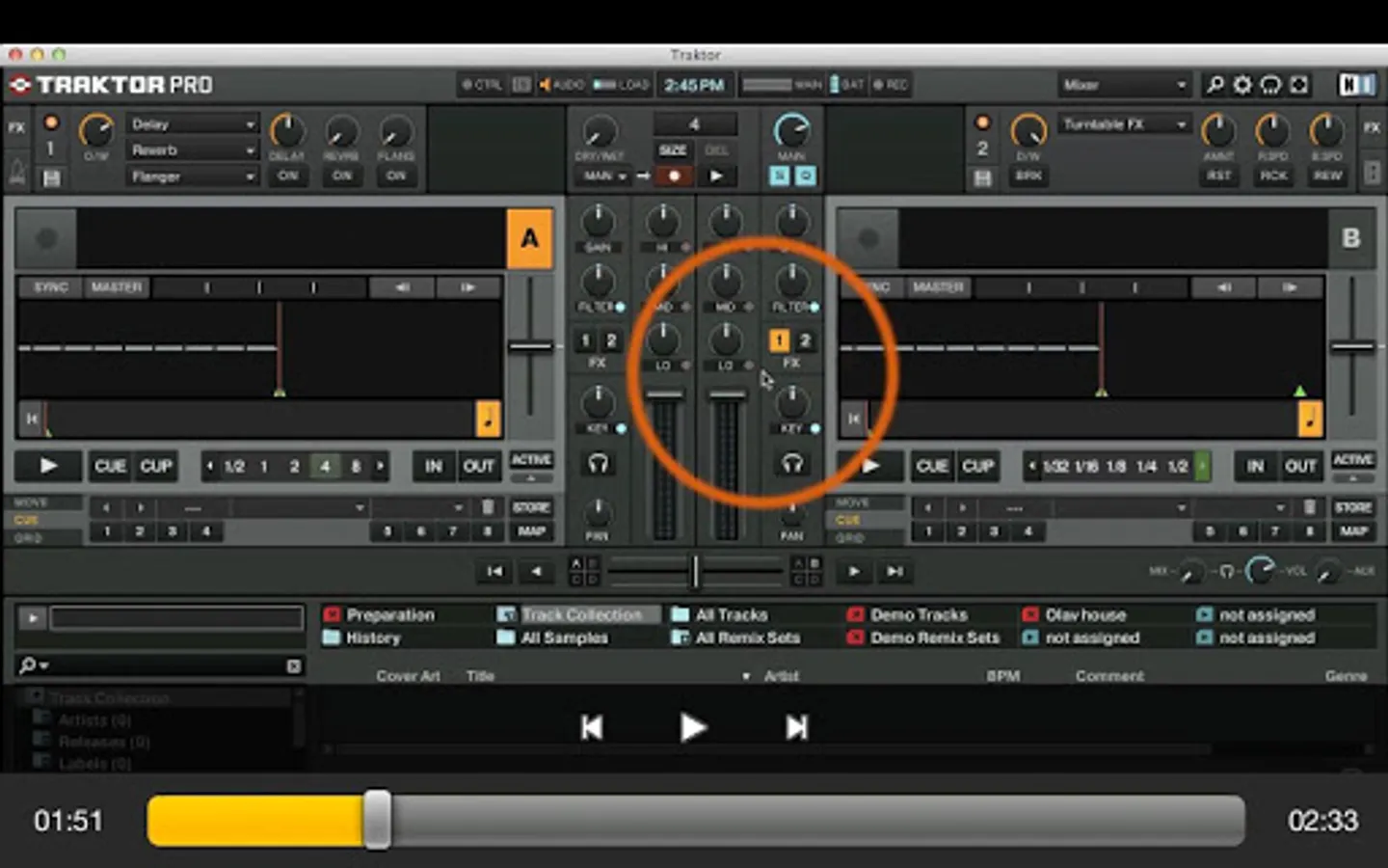Toggle FX unit 2 assign on channel A
This screenshot has width=1388, height=868.
[610, 340]
